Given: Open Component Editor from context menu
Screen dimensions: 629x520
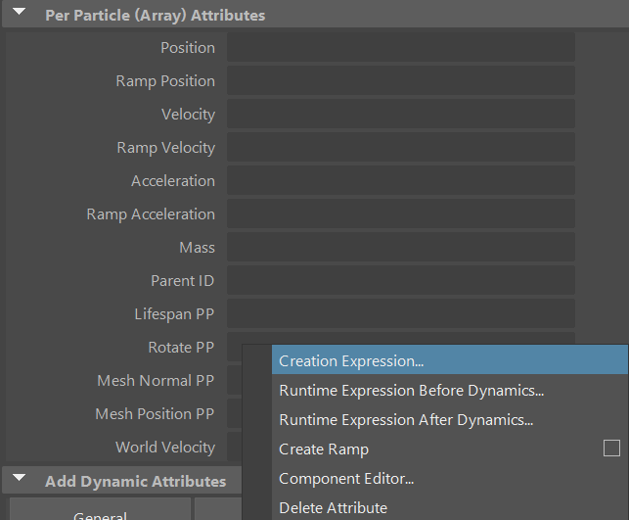Looking at the screenshot, I should coord(346,478).
